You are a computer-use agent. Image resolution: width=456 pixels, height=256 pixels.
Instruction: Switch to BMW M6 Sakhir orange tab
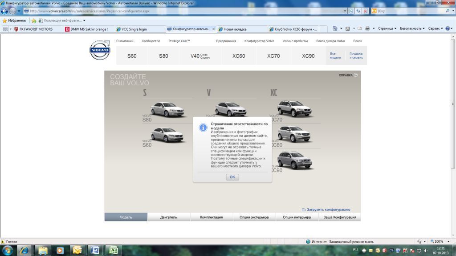click(89, 29)
